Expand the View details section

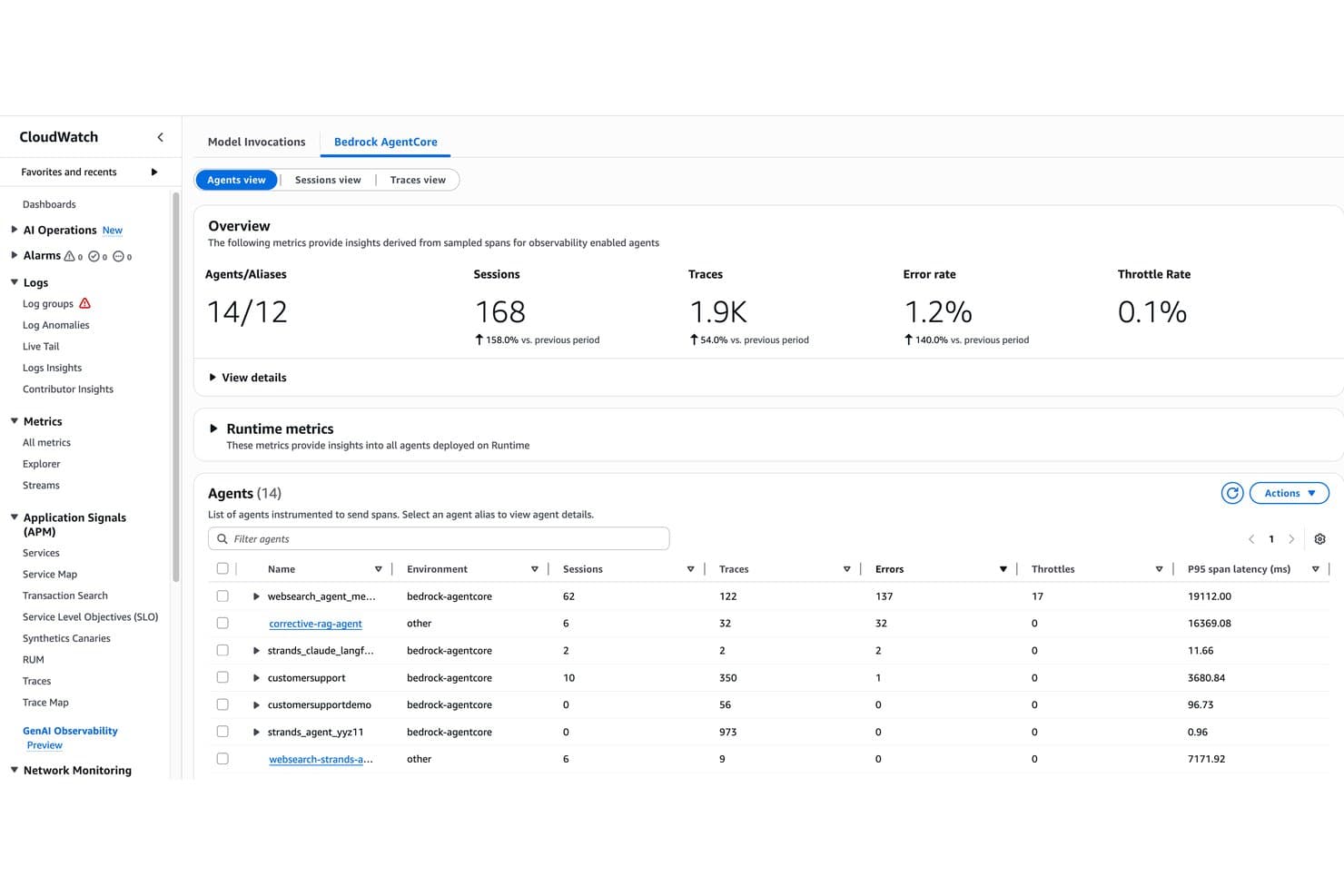(x=248, y=378)
